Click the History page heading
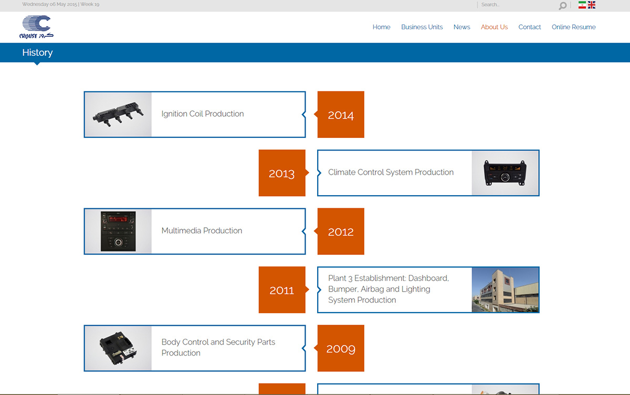The width and height of the screenshot is (630, 395). 37,52
